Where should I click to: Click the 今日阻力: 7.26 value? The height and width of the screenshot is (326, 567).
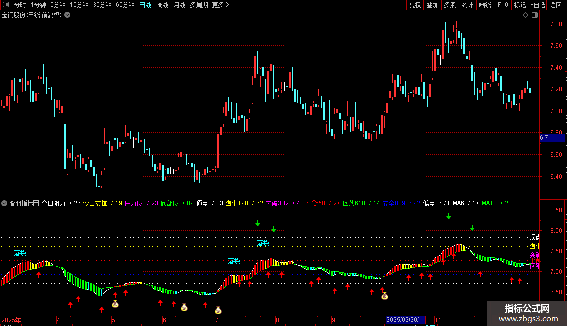(x=61, y=203)
